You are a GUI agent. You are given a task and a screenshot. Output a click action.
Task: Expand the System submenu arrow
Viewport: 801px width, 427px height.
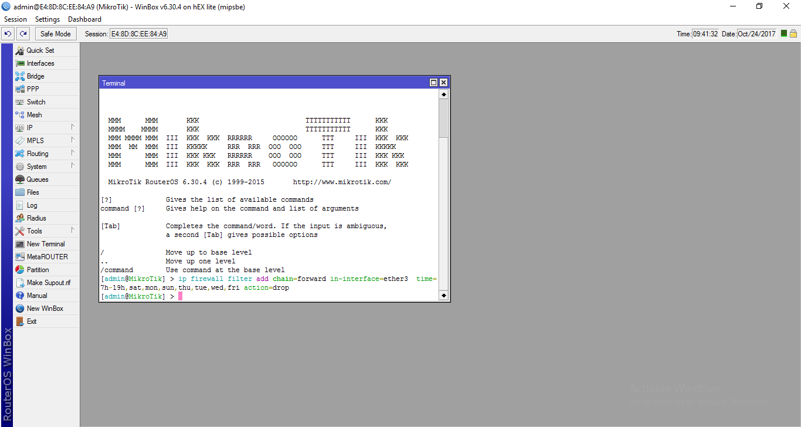tap(73, 165)
